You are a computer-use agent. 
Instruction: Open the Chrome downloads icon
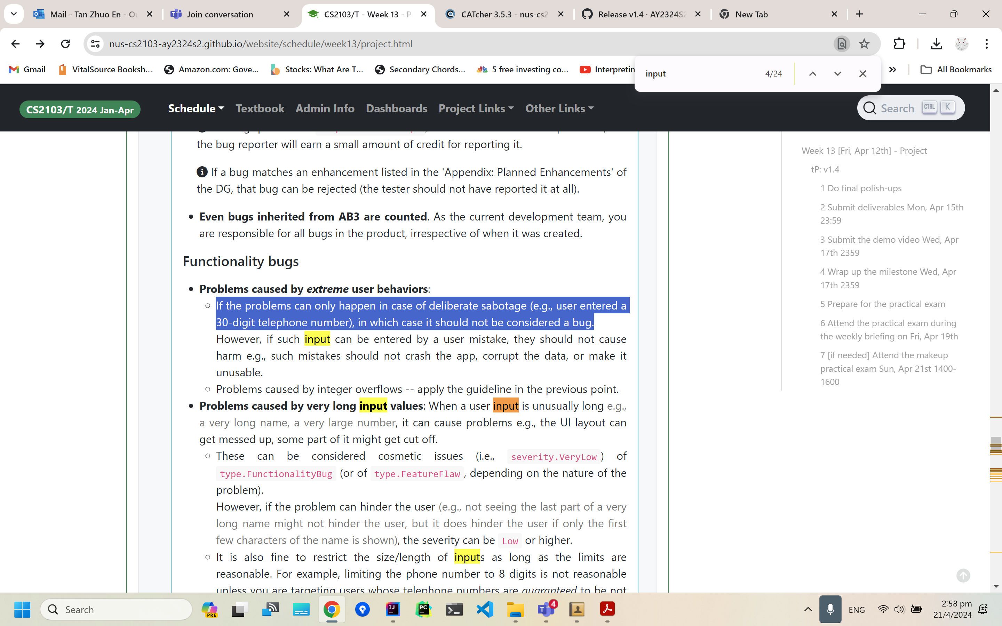pyautogui.click(x=936, y=44)
